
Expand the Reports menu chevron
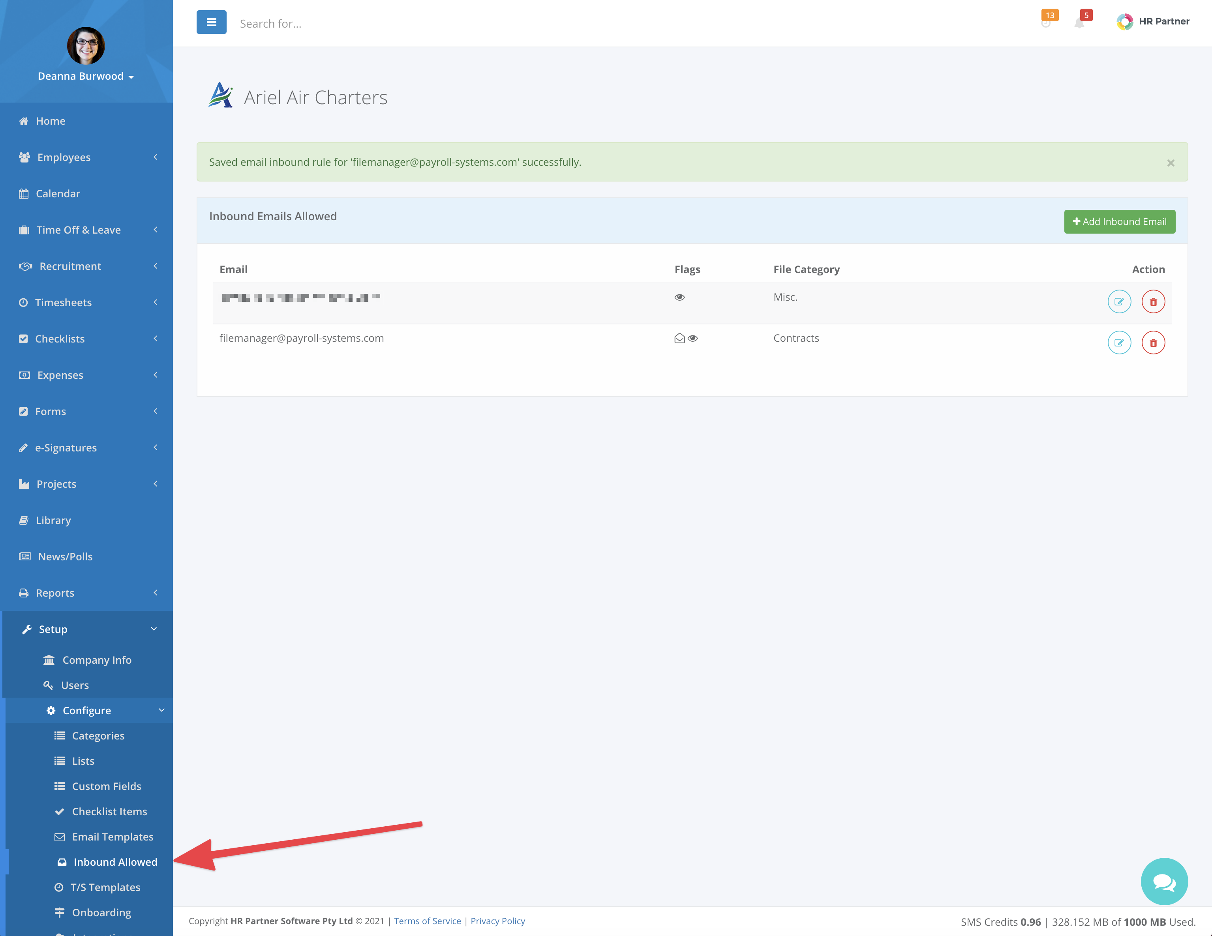coord(156,593)
